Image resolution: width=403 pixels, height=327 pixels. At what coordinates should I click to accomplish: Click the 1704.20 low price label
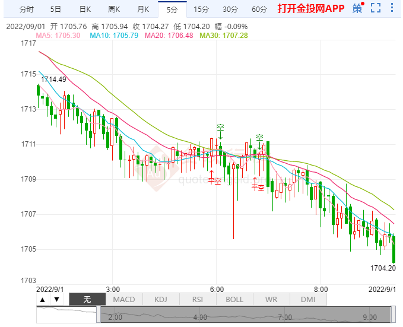[383, 268]
